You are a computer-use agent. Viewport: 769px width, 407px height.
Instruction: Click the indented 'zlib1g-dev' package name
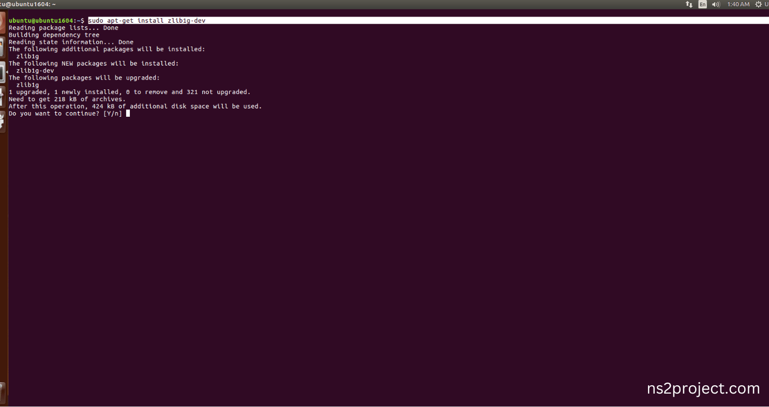tap(35, 71)
